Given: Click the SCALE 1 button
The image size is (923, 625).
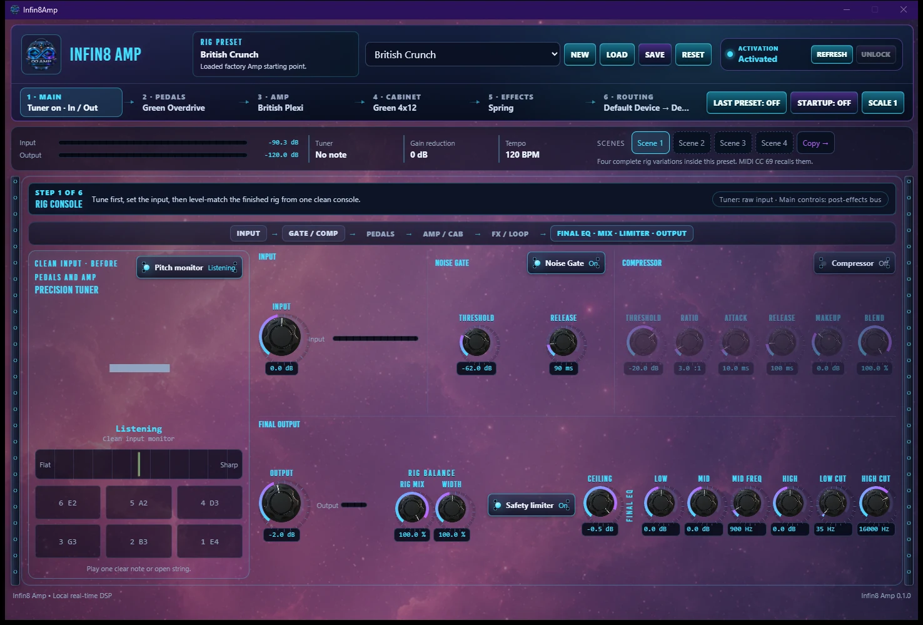Looking at the screenshot, I should (x=882, y=103).
